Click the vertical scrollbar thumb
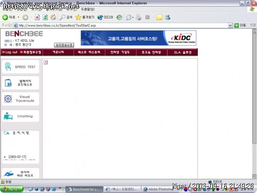Image resolution: width=257 pixels, height=193 pixels. [254, 89]
